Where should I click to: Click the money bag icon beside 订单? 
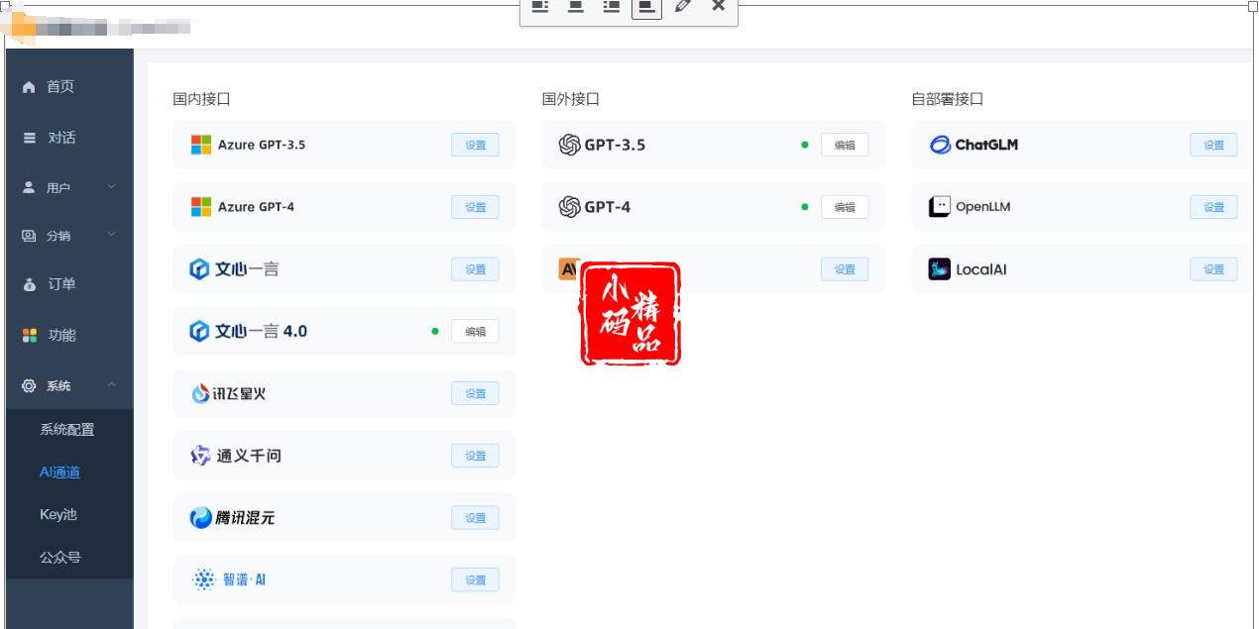click(30, 285)
